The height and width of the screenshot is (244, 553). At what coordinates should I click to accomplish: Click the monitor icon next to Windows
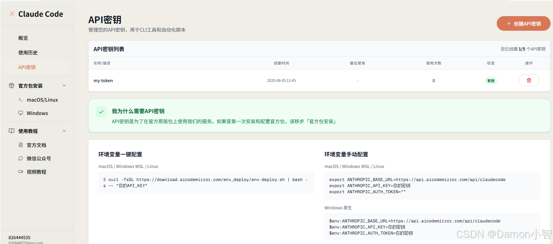coord(21,113)
